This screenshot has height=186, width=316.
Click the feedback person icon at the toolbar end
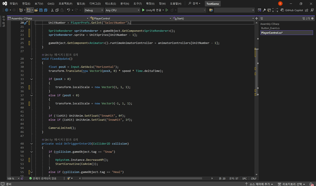(x=312, y=10)
